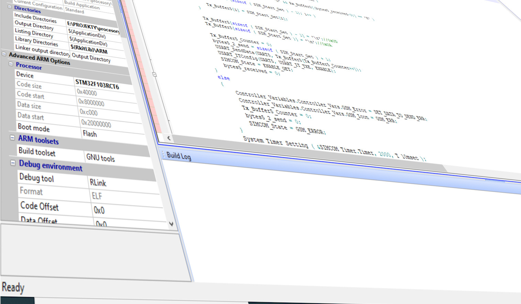Image resolution: width=521 pixels, height=304 pixels.
Task: Select the Code Offset property label
Action: click(40, 206)
